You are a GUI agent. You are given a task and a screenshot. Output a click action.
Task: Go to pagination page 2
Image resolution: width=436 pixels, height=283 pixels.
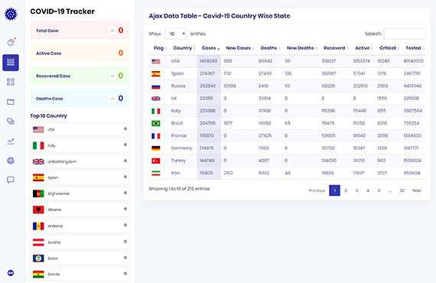click(346, 190)
